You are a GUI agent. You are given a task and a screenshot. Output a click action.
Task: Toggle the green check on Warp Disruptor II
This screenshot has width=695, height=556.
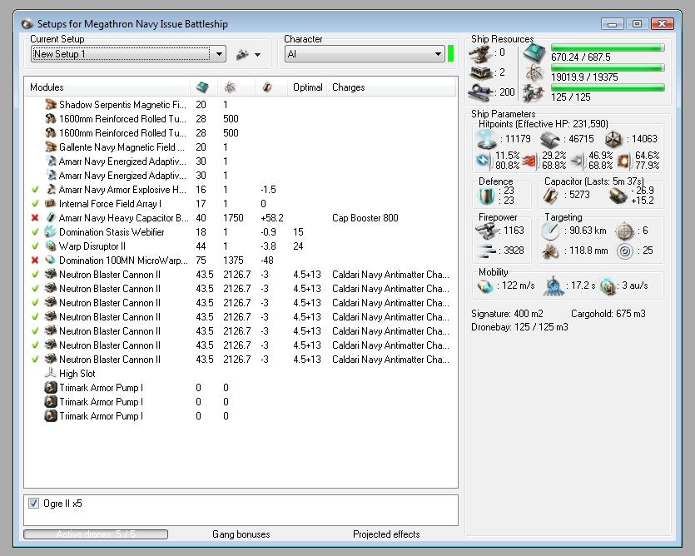(x=35, y=246)
